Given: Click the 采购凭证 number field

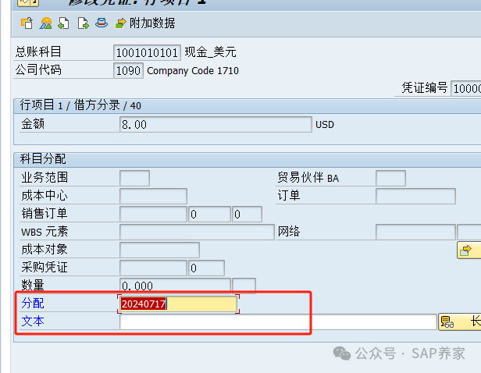Looking at the screenshot, I should pyautogui.click(x=153, y=268).
